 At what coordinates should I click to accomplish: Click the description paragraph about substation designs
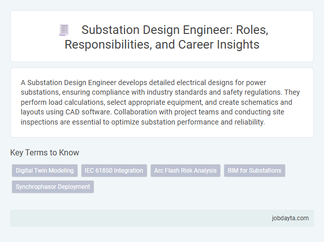click(160, 102)
